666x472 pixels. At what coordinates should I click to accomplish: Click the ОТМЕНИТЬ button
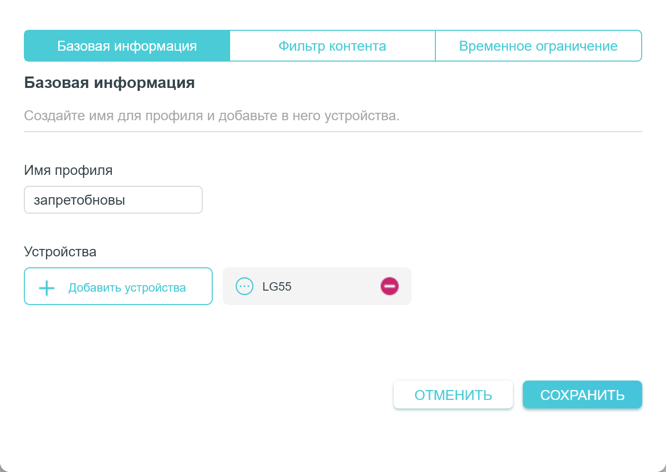(453, 395)
